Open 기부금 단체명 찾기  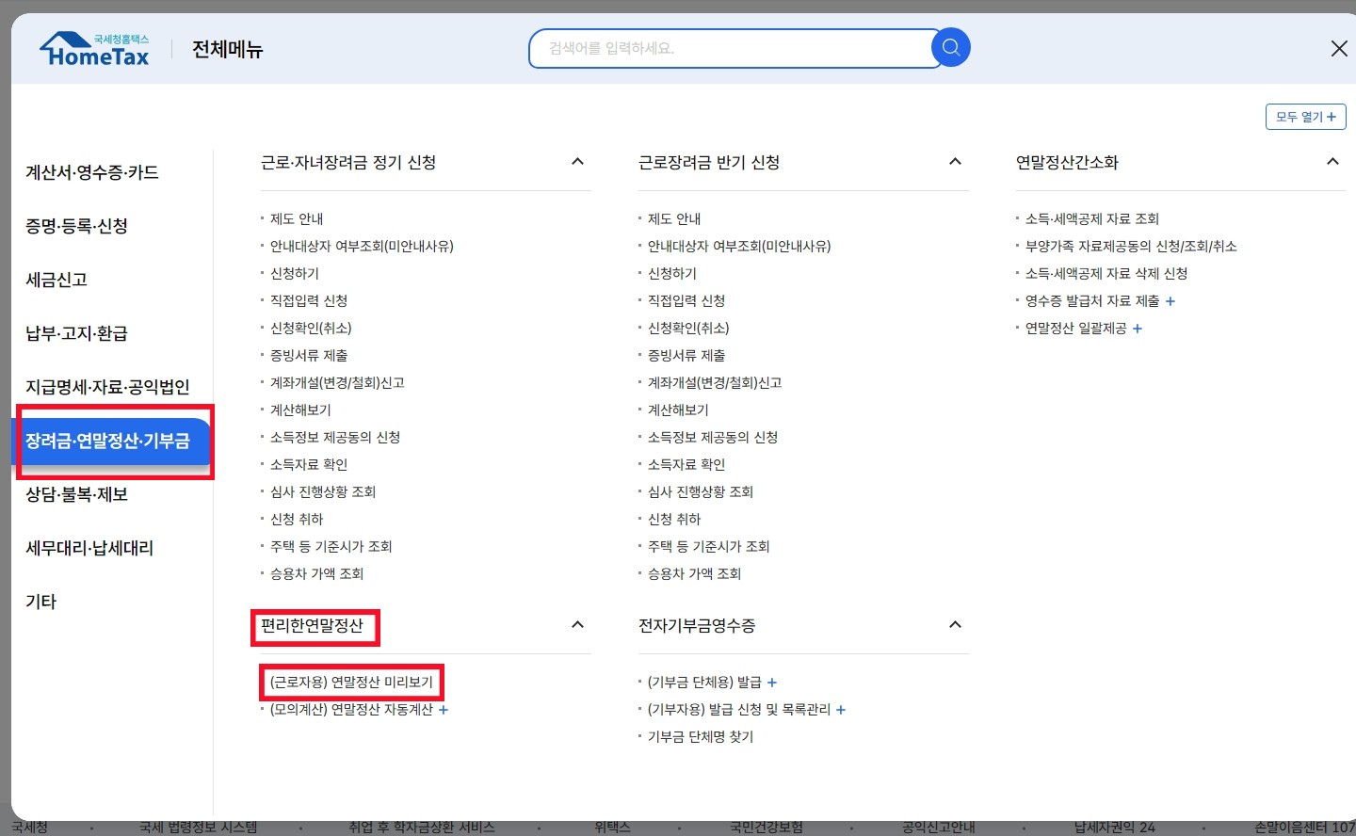click(700, 736)
